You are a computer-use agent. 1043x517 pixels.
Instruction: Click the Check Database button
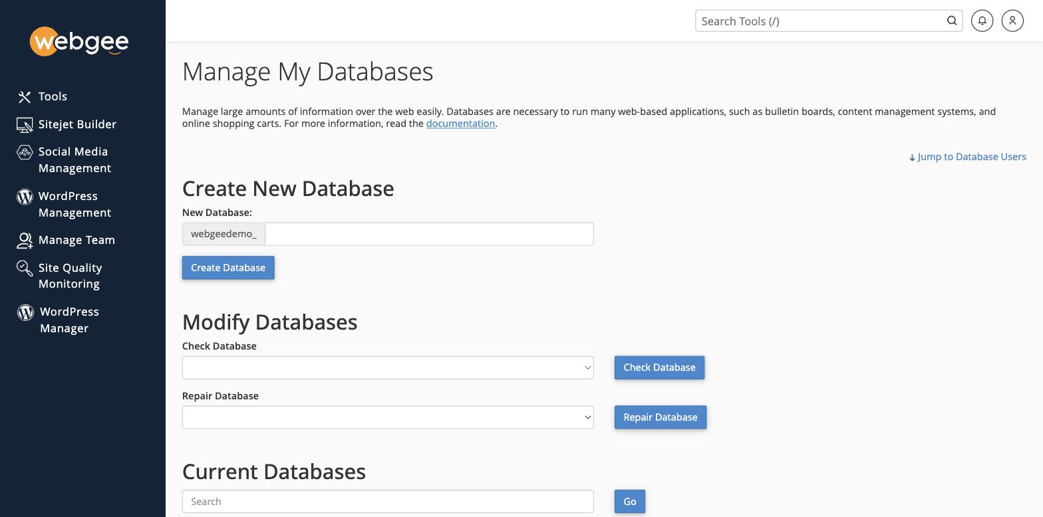point(659,367)
